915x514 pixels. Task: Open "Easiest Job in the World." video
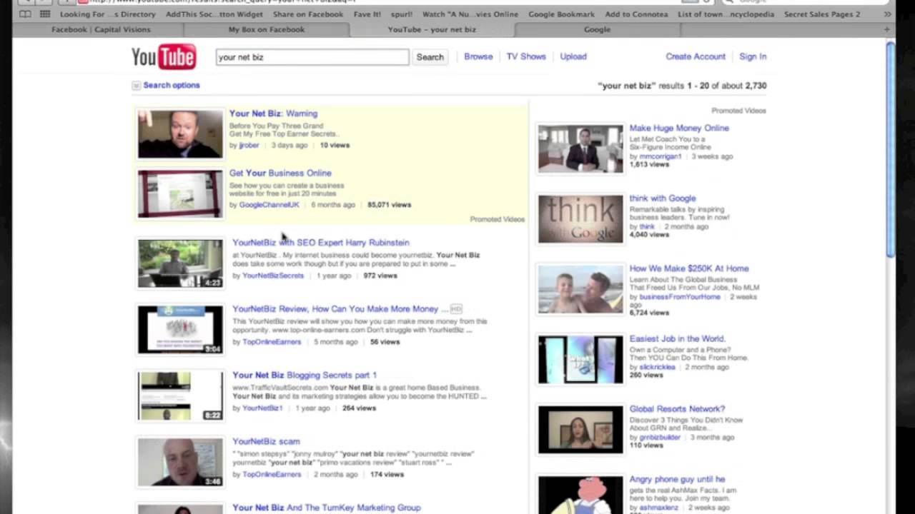pos(678,339)
